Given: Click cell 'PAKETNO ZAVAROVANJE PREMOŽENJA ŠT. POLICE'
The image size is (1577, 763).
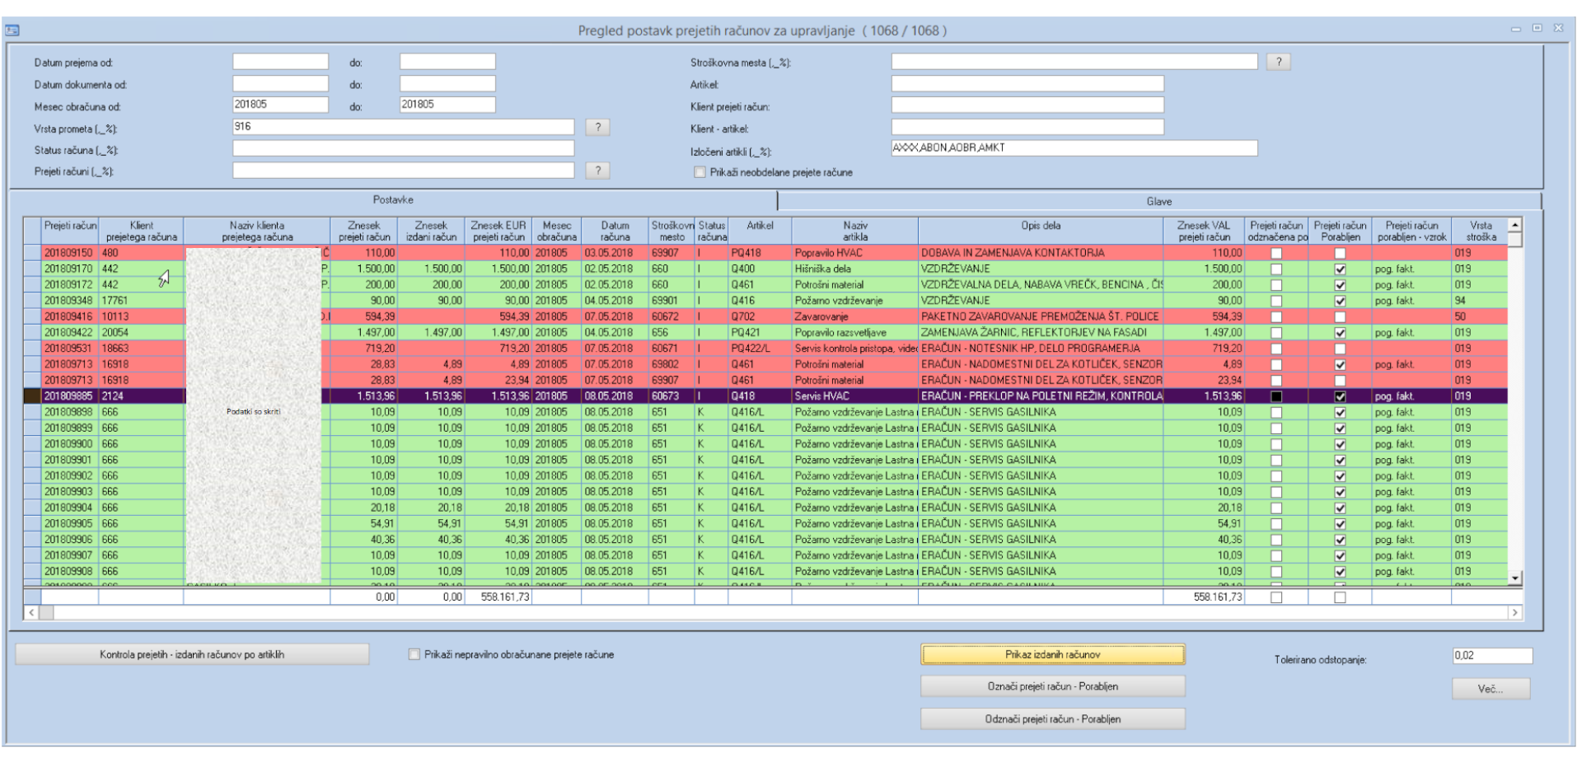Looking at the screenshot, I should (x=1041, y=316).
